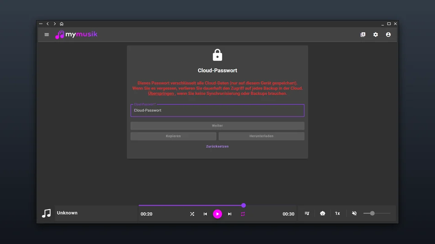Focus the Cloud-Passwort input field
Viewport: 435px width, 244px height.
217,110
